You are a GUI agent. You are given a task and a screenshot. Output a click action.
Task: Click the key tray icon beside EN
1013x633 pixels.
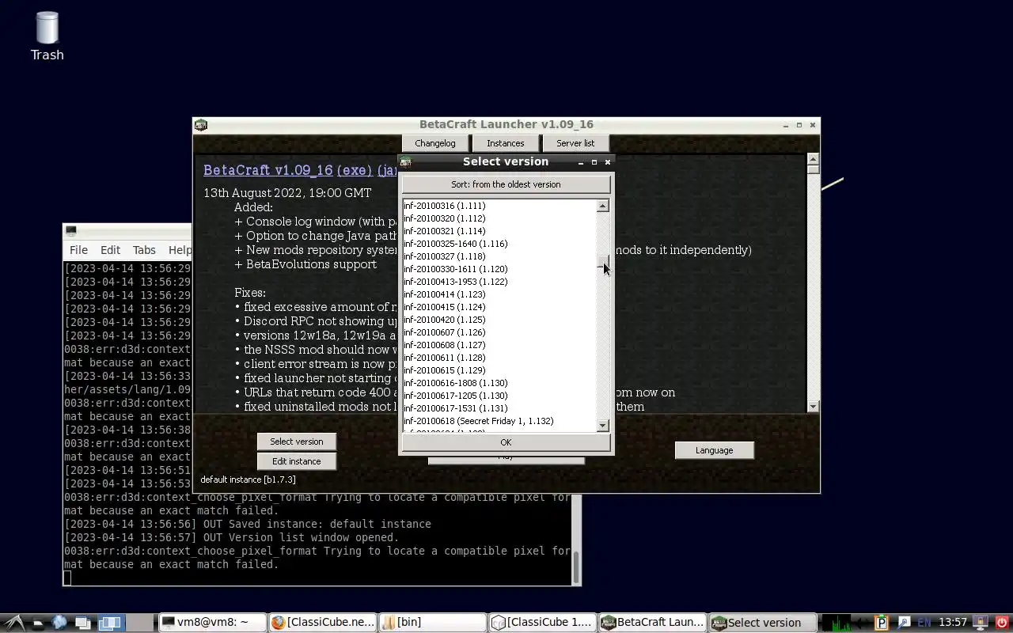point(903,623)
